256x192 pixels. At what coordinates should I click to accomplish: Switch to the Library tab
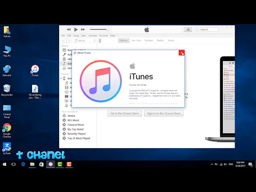124,41
